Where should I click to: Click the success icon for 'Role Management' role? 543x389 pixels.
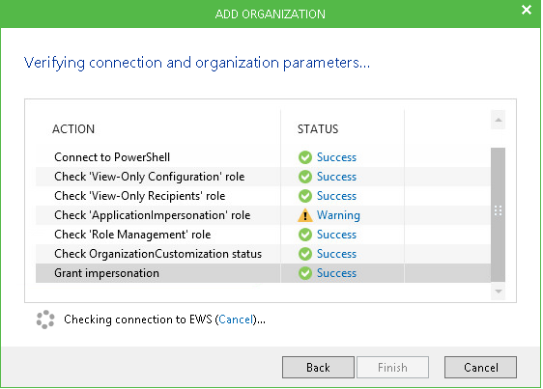click(304, 235)
